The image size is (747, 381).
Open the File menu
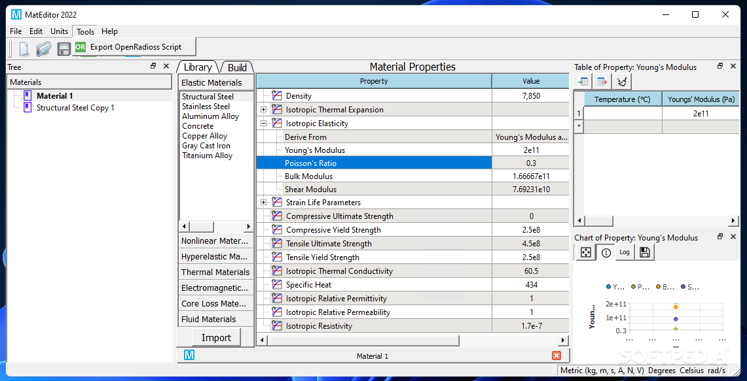click(16, 31)
